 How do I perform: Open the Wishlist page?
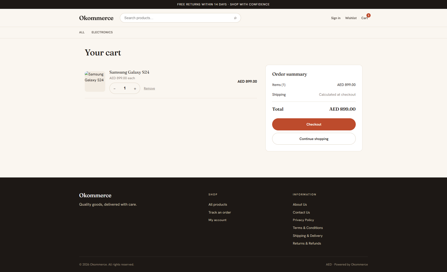coord(351,18)
